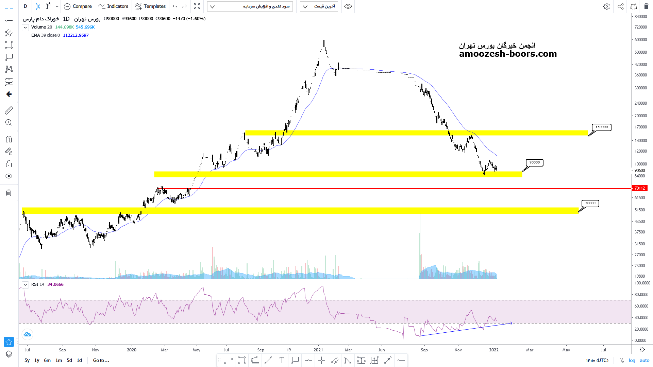Enable the magnet snap mode
The height and width of the screenshot is (367, 653).
[x=9, y=139]
